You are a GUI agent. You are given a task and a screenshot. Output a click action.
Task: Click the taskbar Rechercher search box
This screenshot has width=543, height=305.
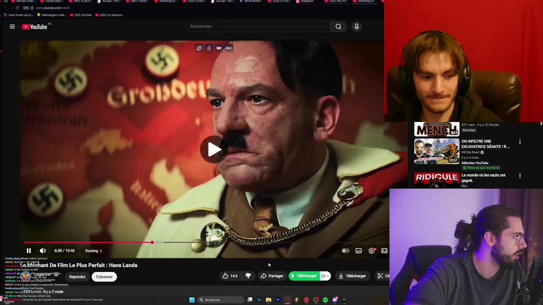pos(220,300)
